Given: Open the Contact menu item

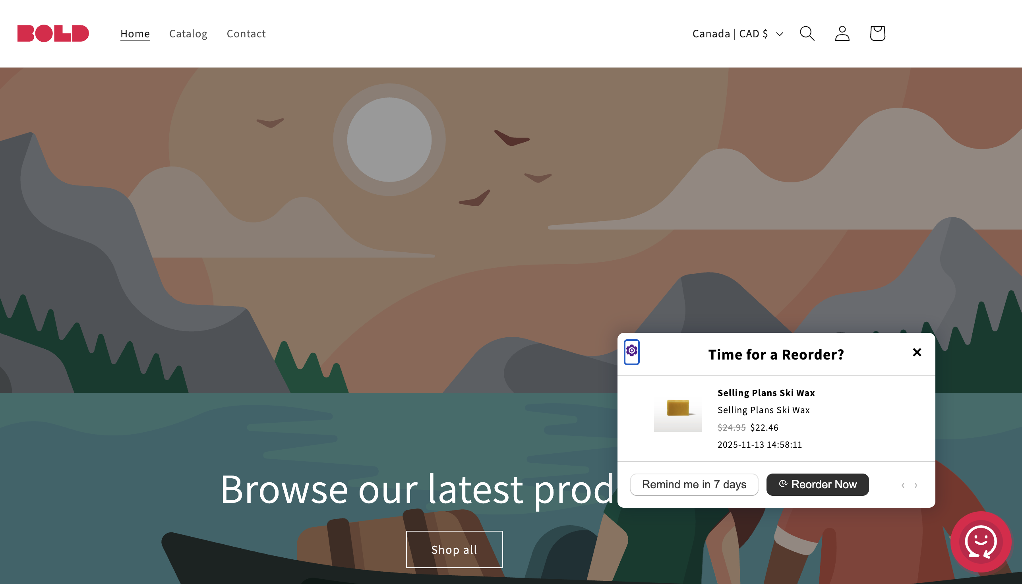Looking at the screenshot, I should click(x=246, y=34).
